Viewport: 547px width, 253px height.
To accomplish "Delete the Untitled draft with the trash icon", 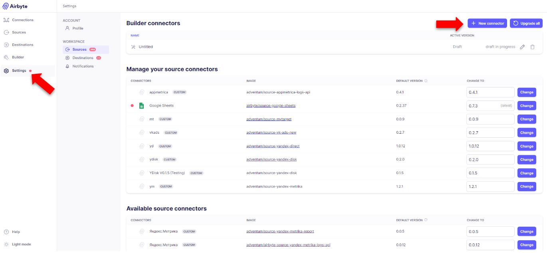I will 532,47.
